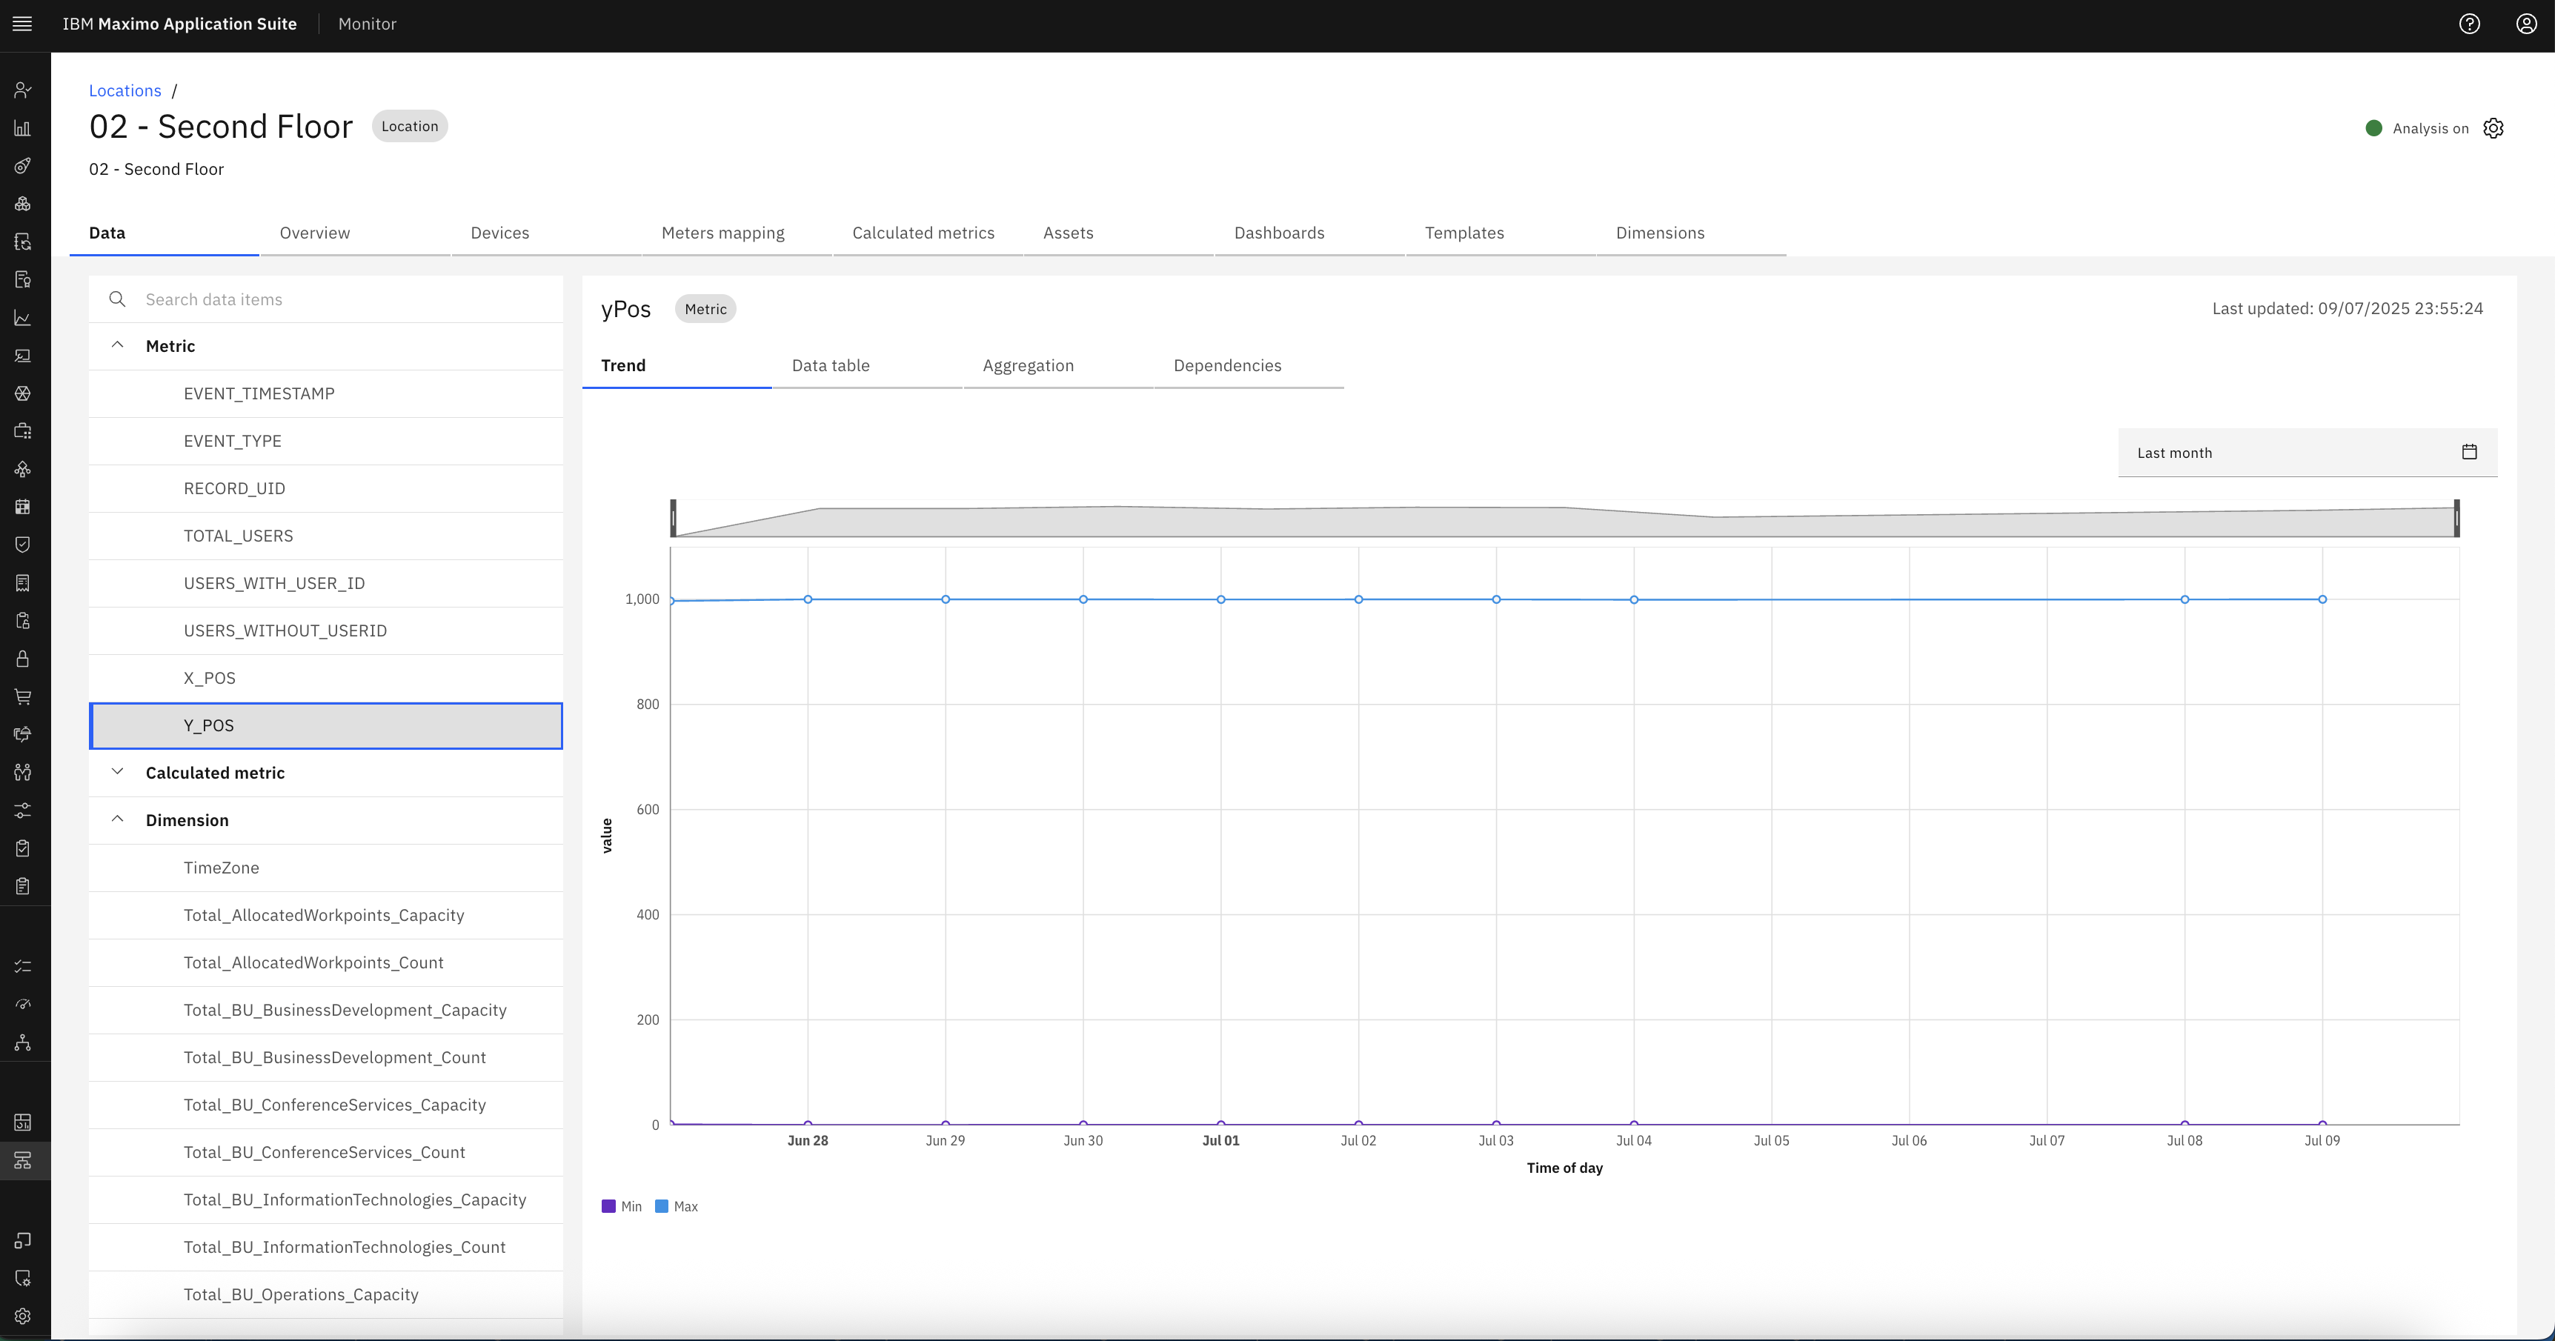Viewport: 2555px width, 1341px height.
Task: Click the calendar icon in sidebar
Action: click(23, 507)
